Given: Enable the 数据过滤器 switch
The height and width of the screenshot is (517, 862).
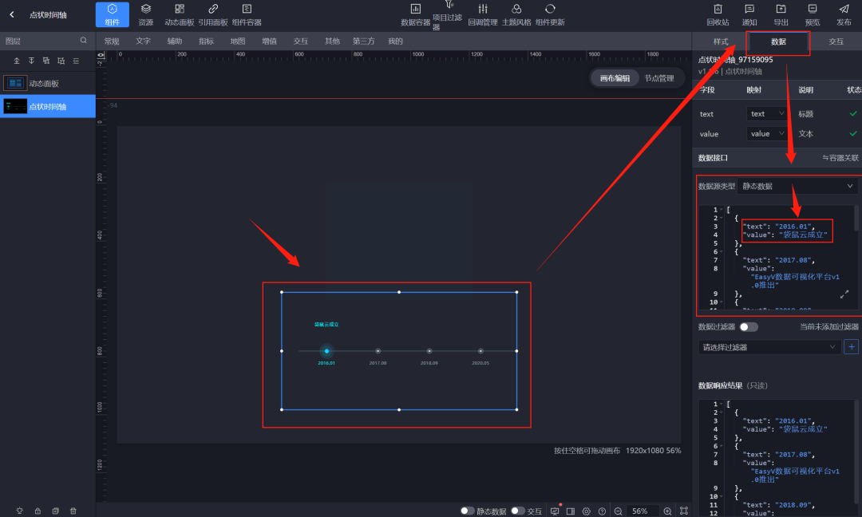Looking at the screenshot, I should tap(748, 327).
